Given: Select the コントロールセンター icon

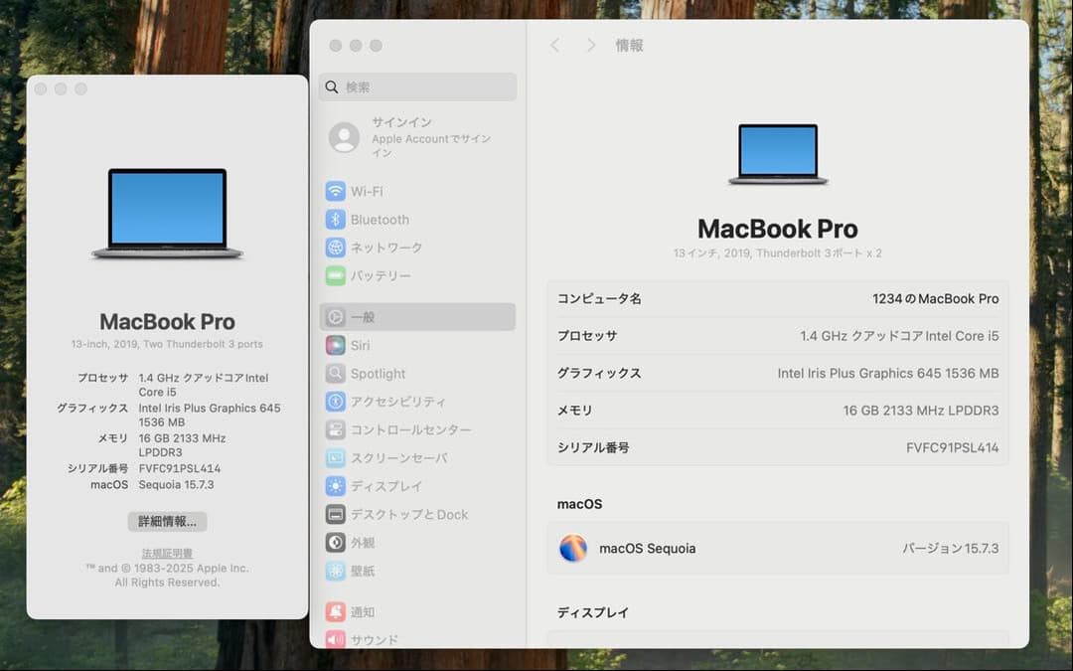Looking at the screenshot, I should coord(336,429).
